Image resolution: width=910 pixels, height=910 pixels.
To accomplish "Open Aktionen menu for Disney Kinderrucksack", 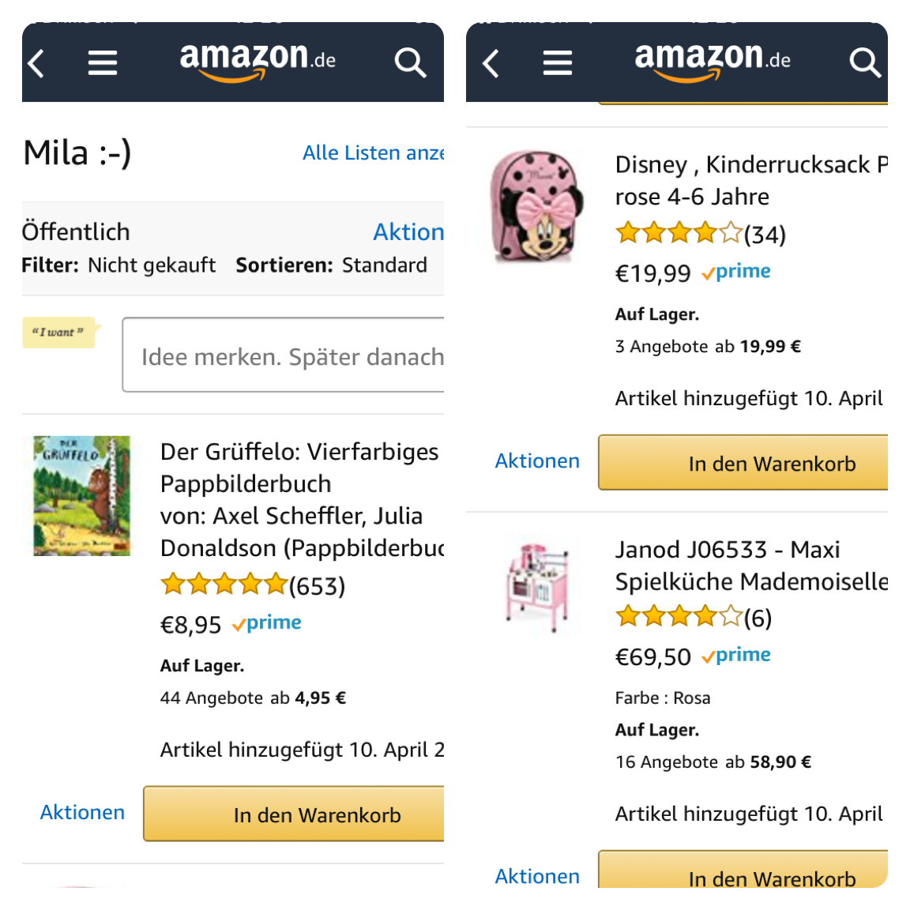I will coord(537,461).
